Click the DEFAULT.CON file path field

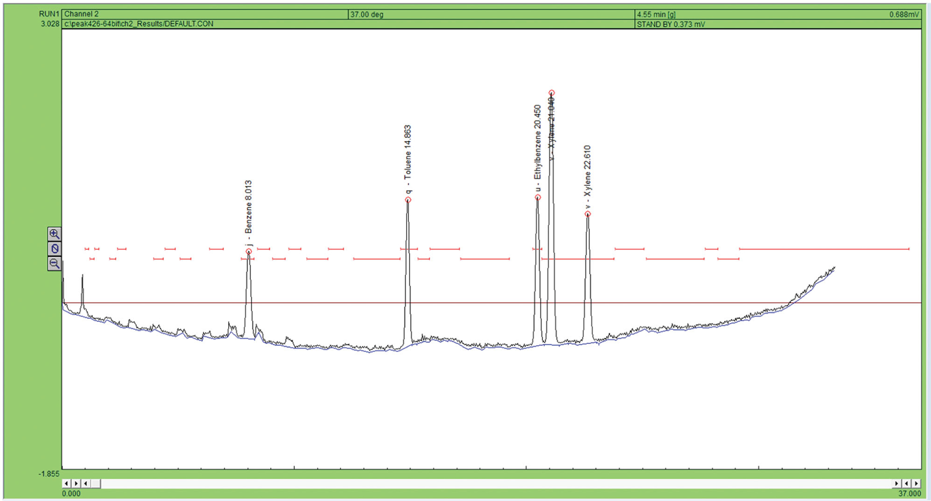[139, 24]
